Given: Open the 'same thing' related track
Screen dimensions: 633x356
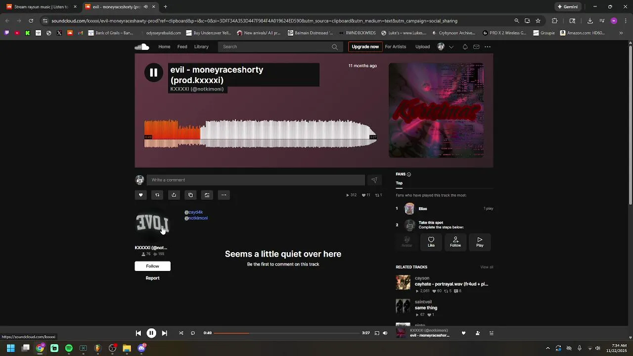Looking at the screenshot, I should (426, 308).
